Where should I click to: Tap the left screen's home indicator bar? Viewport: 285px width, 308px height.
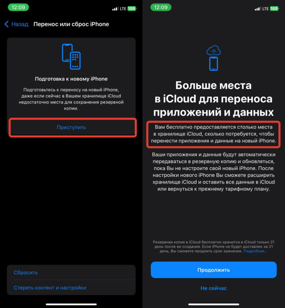pyautogui.click(x=71, y=304)
